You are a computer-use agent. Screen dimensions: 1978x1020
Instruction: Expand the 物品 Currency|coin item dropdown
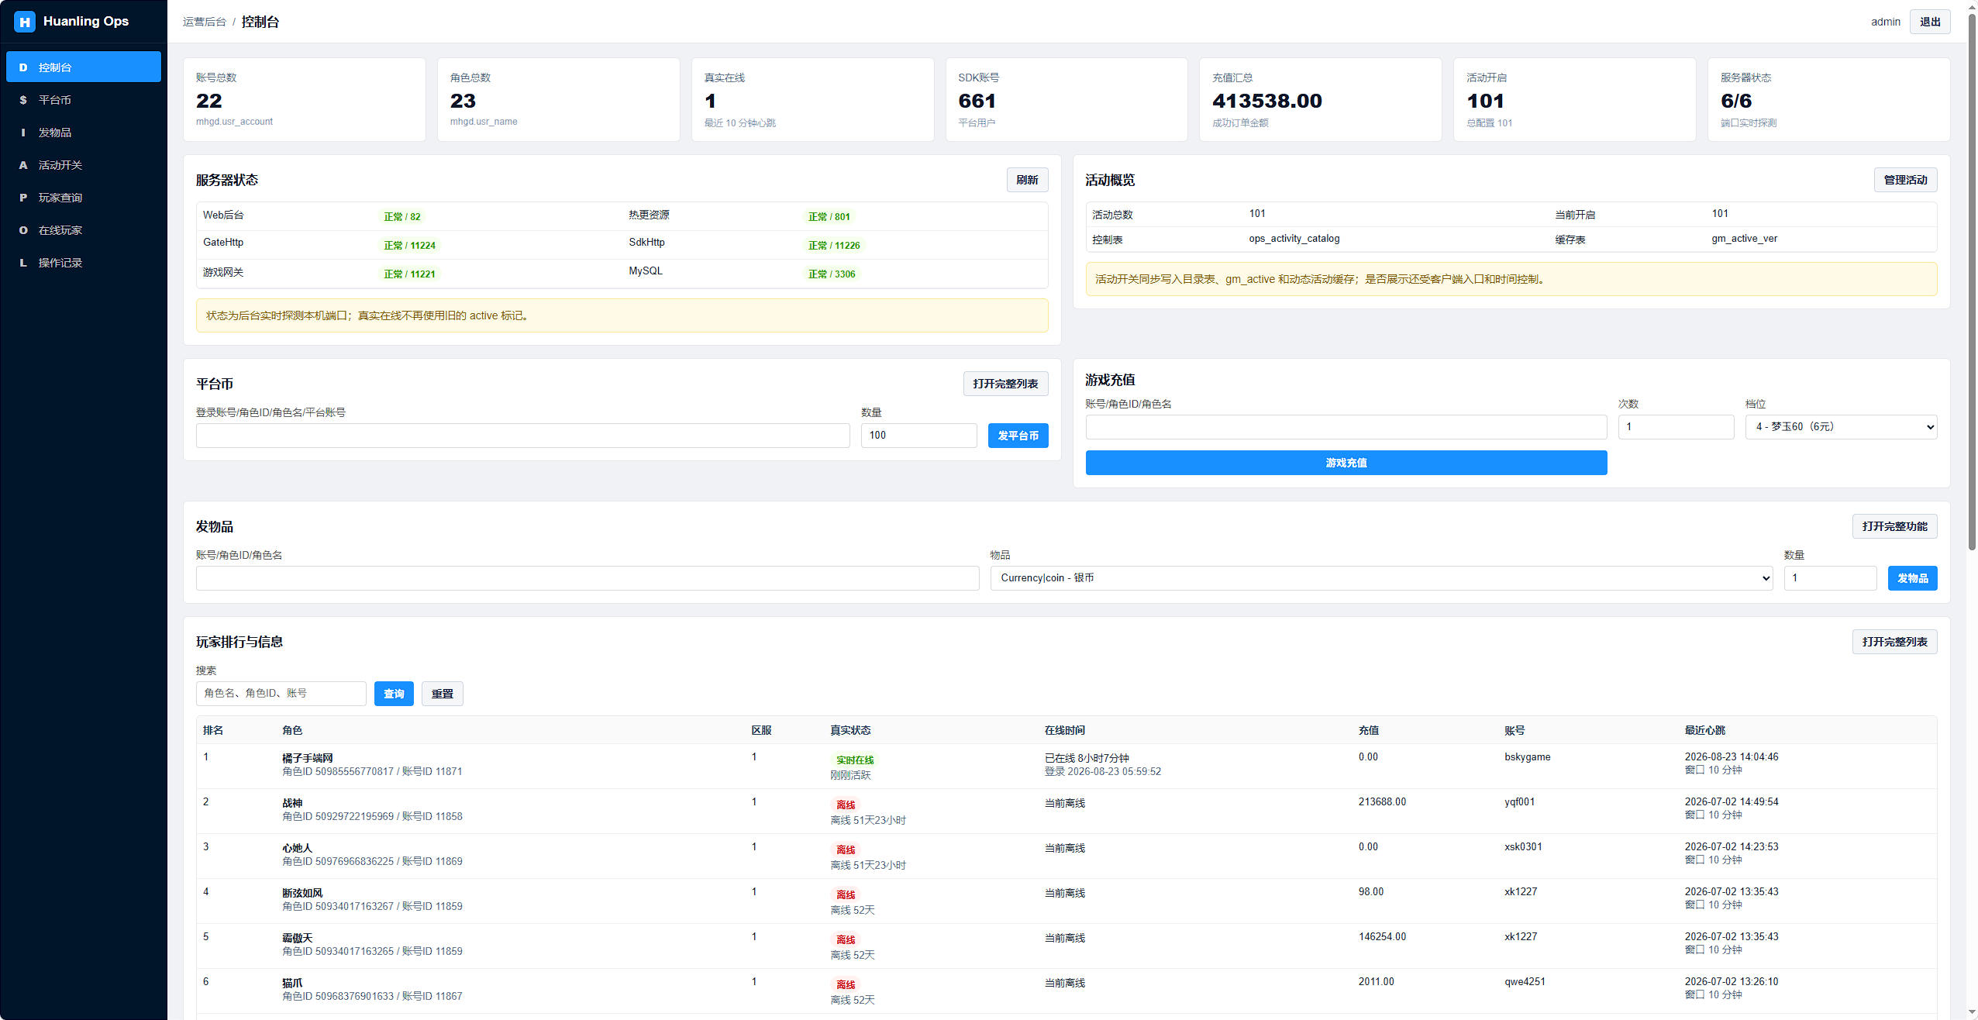click(x=1381, y=578)
